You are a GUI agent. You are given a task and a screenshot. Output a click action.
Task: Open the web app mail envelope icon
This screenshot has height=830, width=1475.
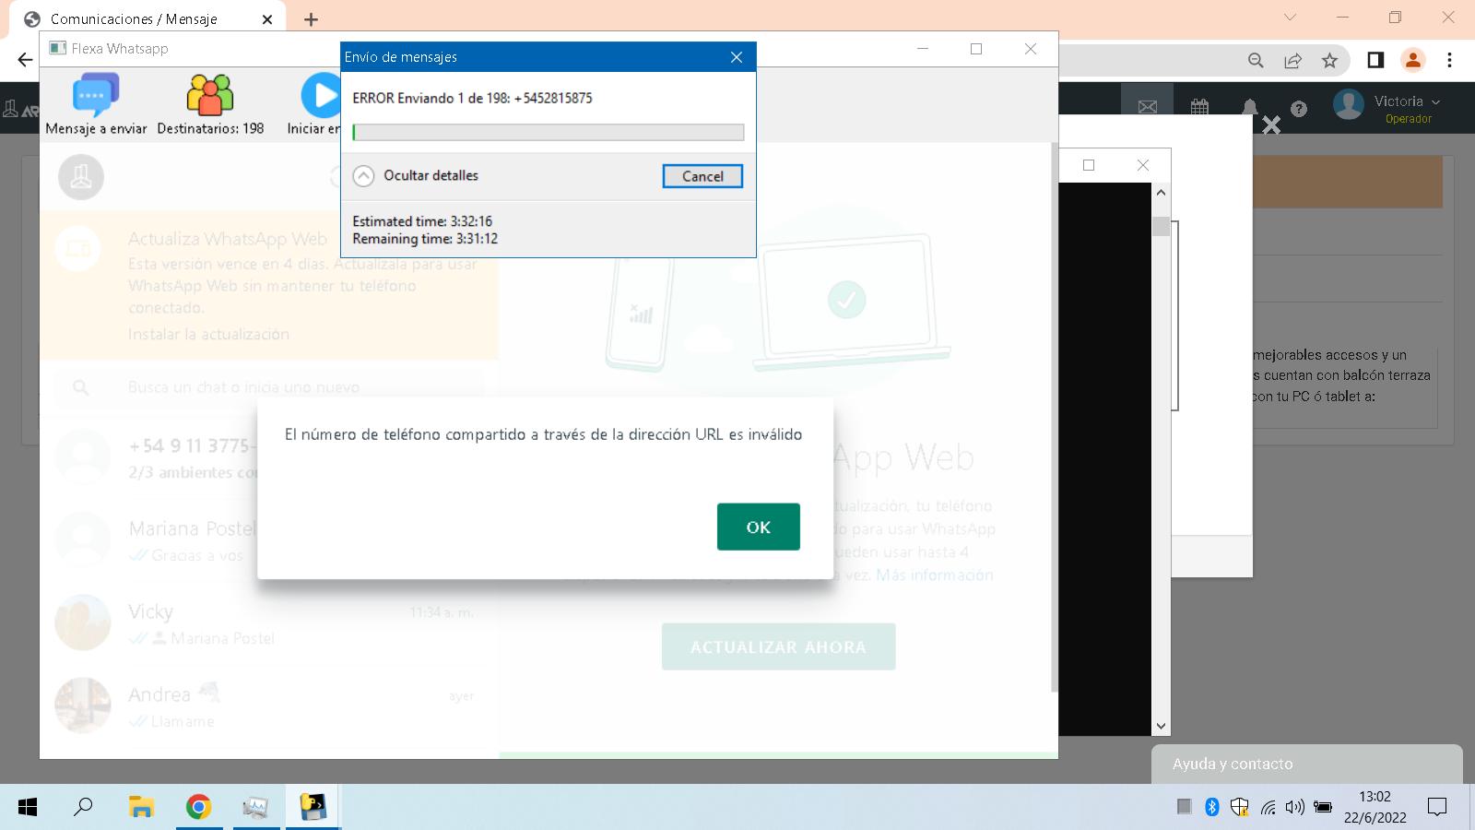point(1148,107)
